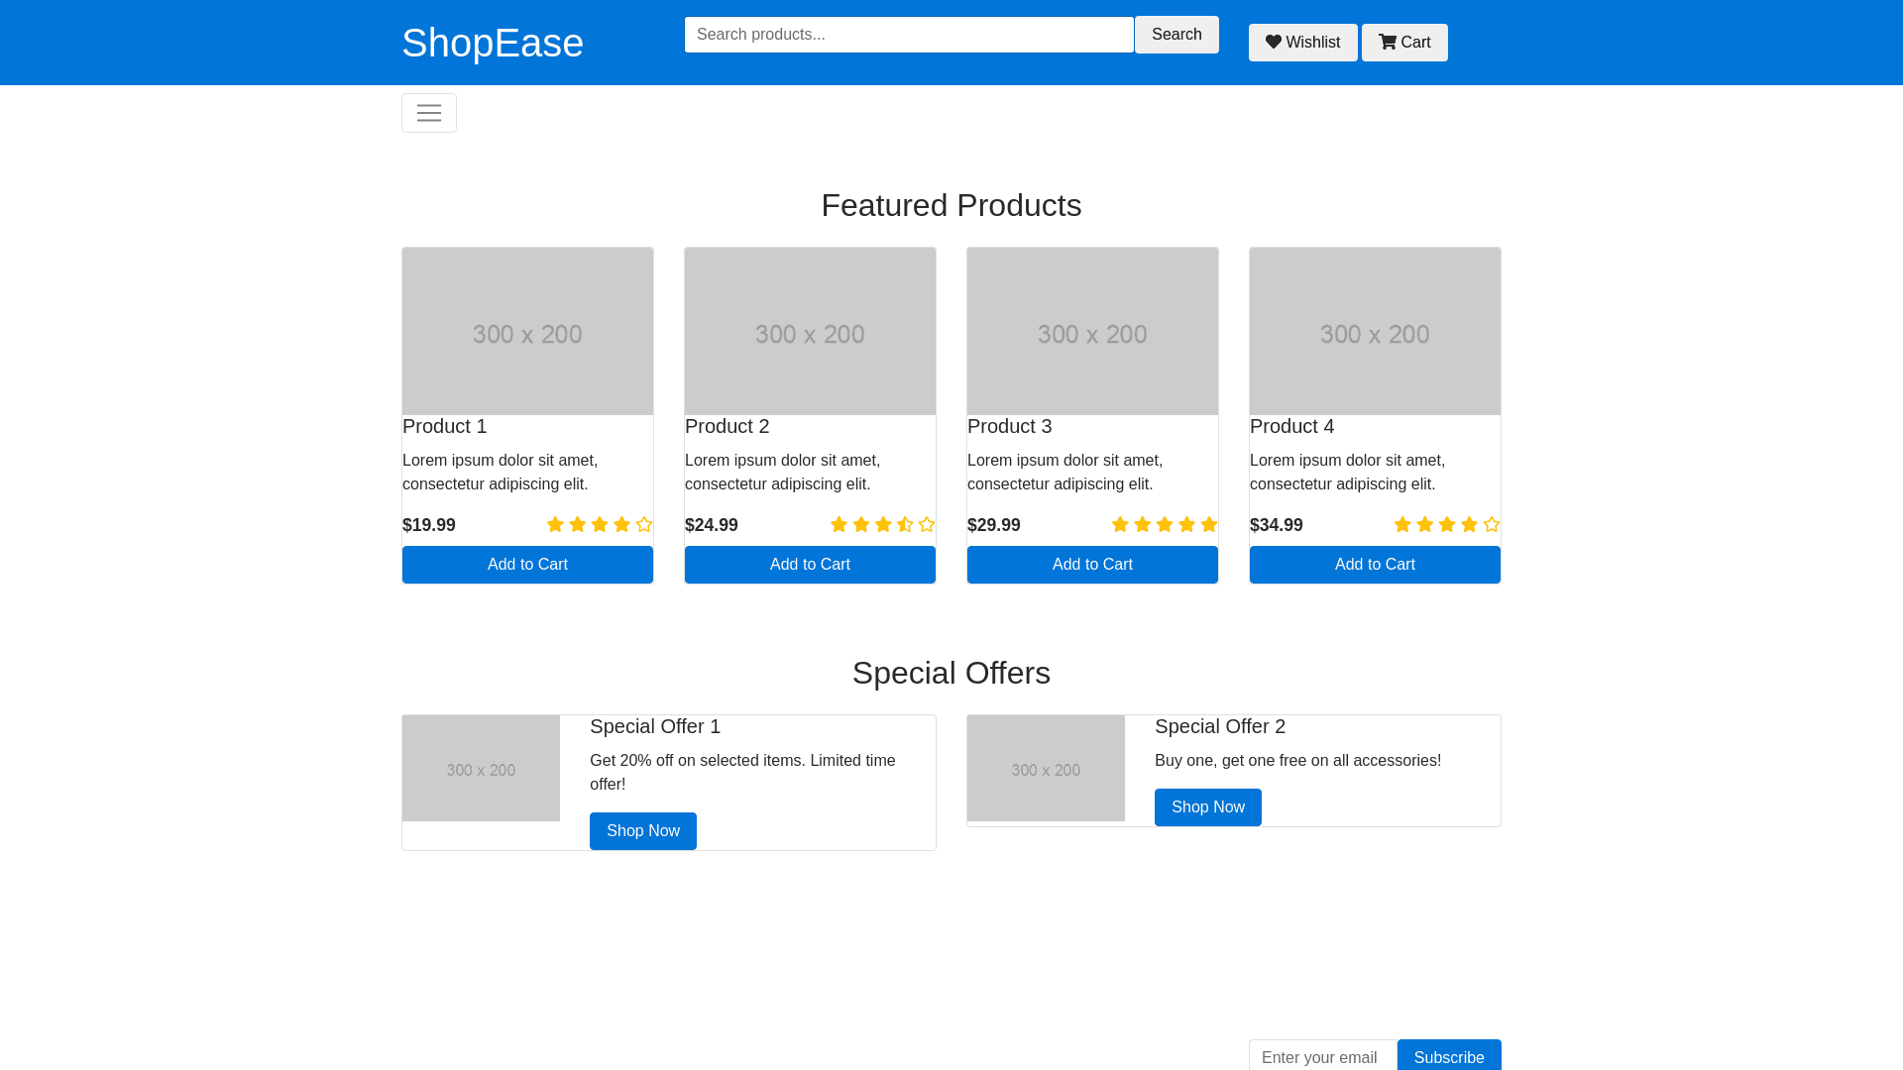Click Product 4's empty last star

point(1492,525)
